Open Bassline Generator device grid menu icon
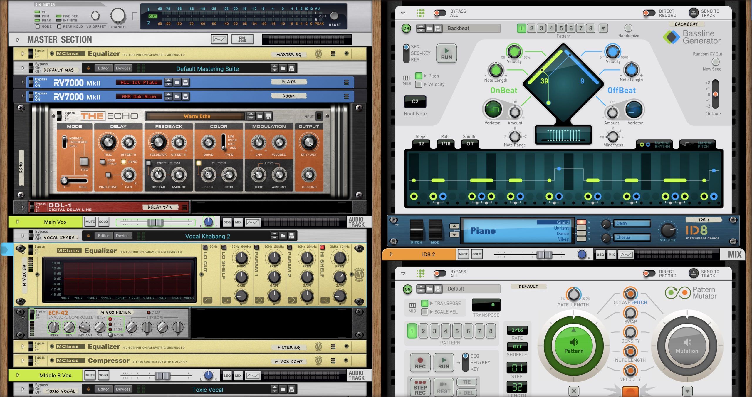This screenshot has height=397, width=752. click(420, 13)
